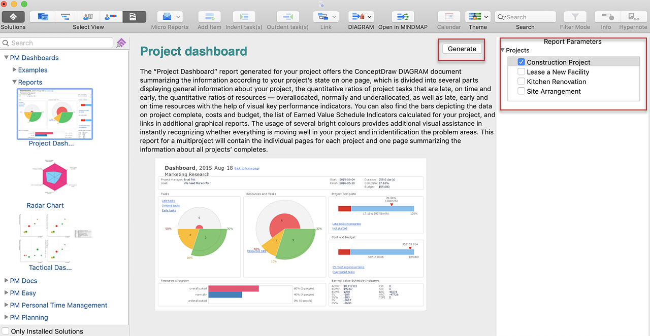
Task: Open the Solutions panel button
Action: (x=13, y=17)
